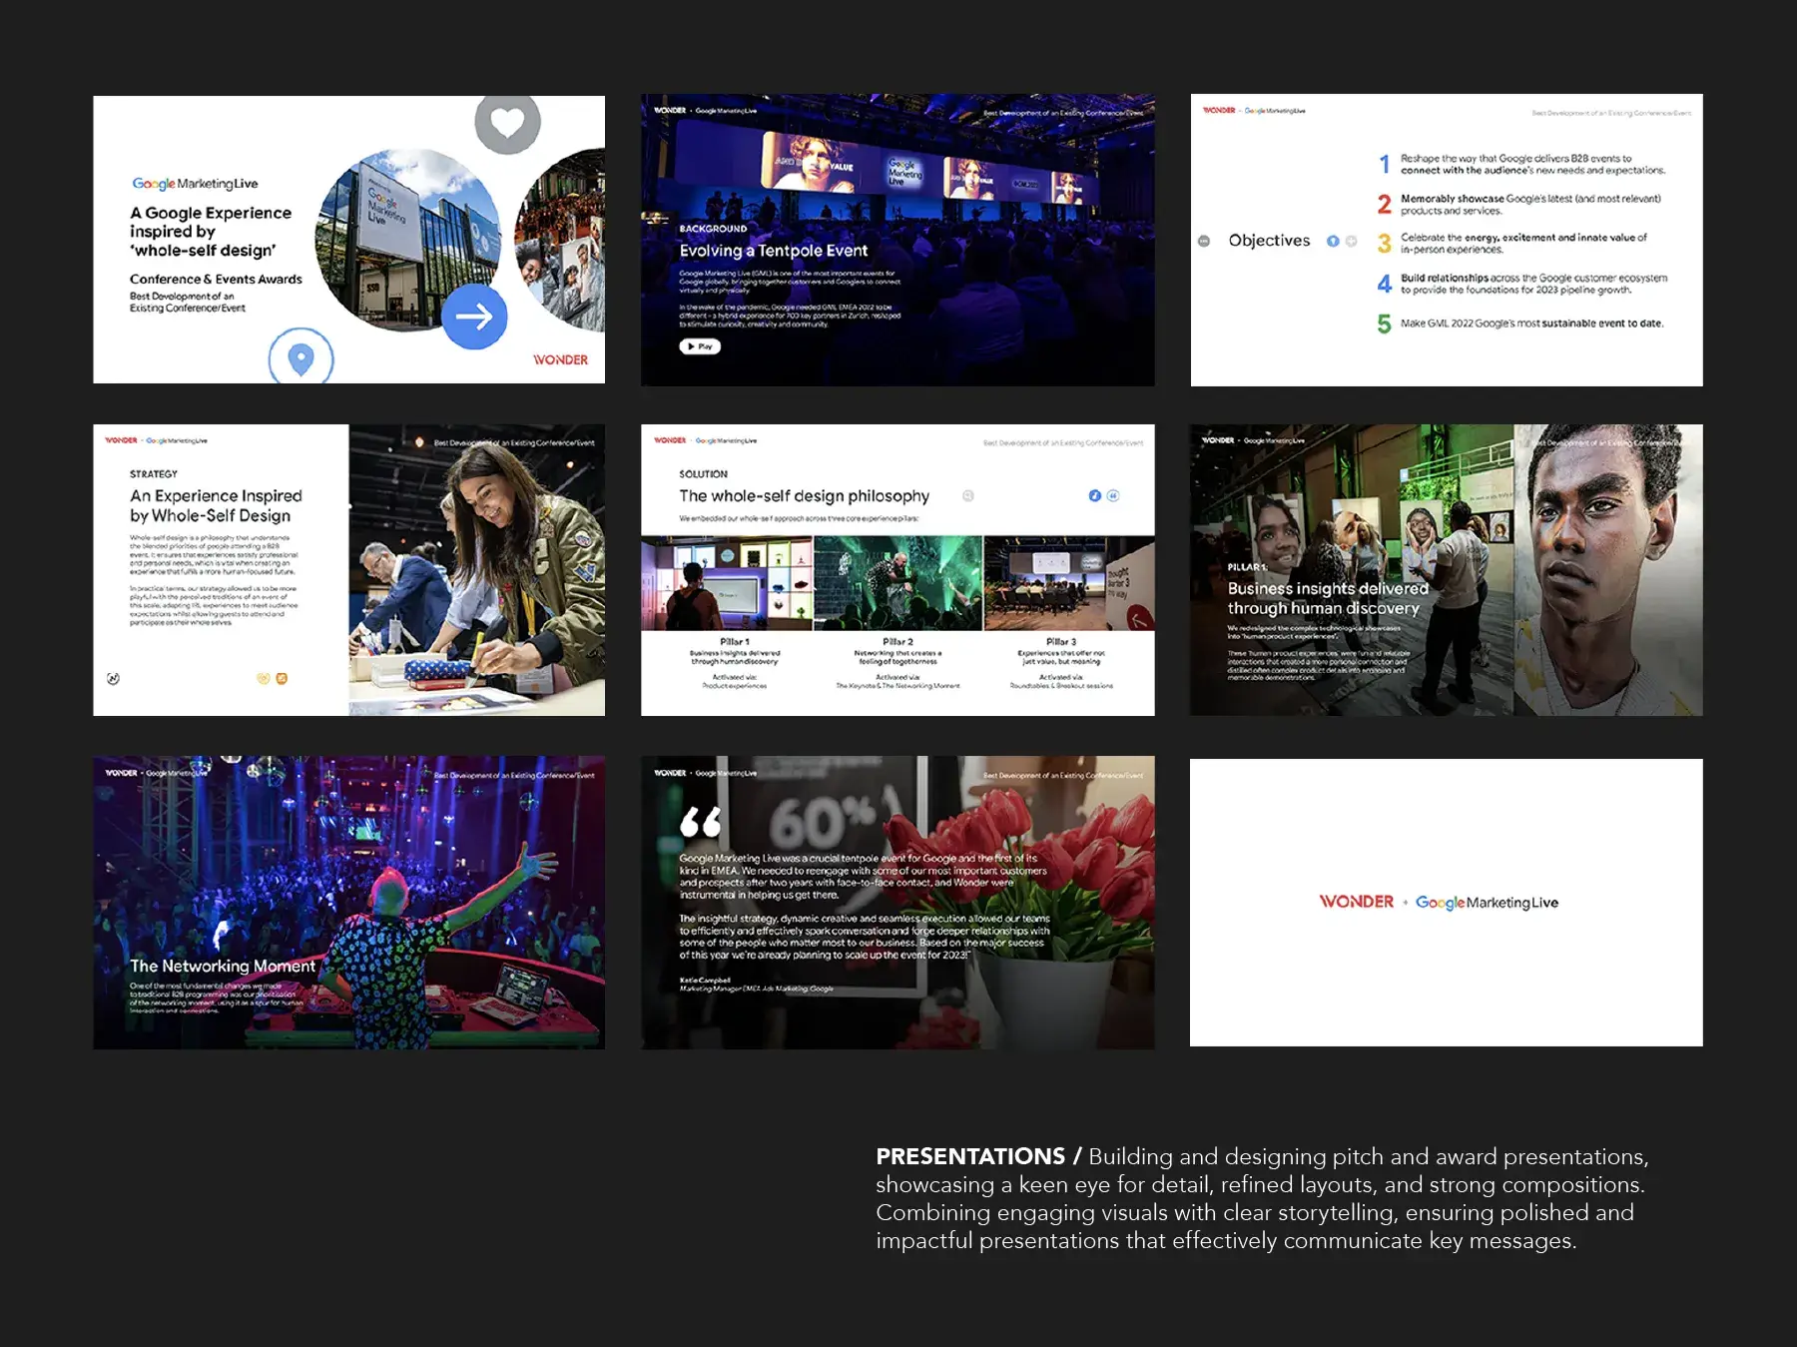This screenshot has height=1347, width=1797.
Task: Click the Pillar 3 roundtable session photo
Action: click(1069, 583)
